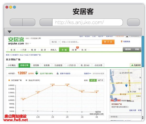Open the 查看大图 map link
The height and width of the screenshot is (124, 146).
133,110
